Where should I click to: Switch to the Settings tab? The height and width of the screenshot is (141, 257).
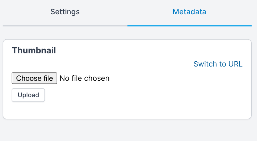(65, 12)
